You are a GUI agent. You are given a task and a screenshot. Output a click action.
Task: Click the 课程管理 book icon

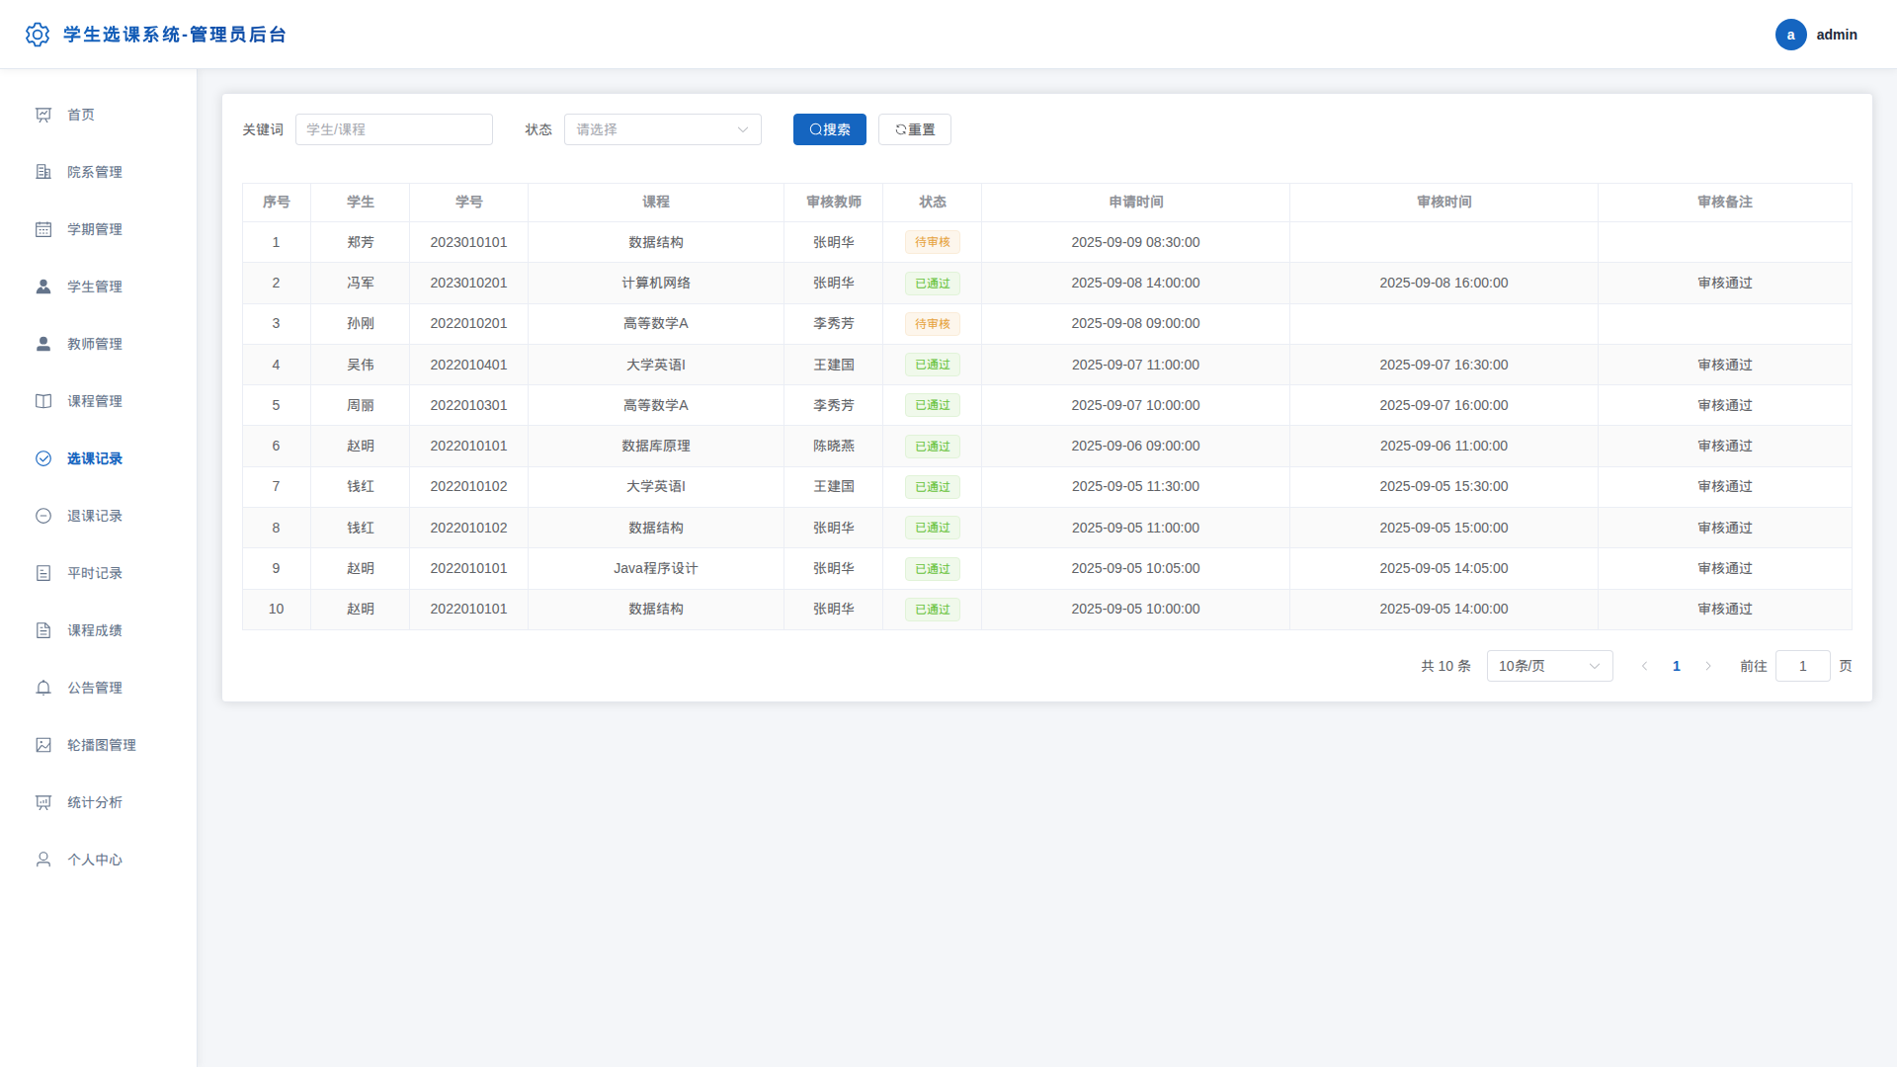[43, 401]
